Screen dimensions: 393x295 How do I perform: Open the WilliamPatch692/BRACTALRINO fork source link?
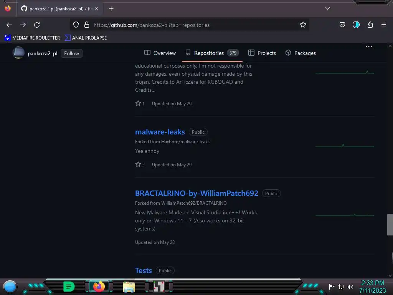[194, 203]
